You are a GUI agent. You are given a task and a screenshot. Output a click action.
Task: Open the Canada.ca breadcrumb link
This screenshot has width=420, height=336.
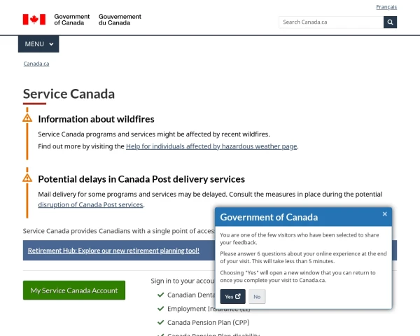[36, 64]
